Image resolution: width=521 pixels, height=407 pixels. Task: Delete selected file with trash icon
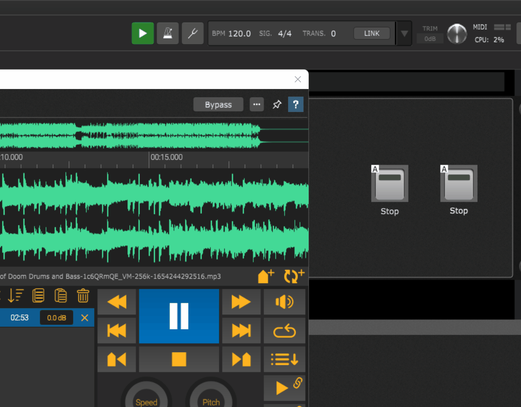click(x=83, y=296)
